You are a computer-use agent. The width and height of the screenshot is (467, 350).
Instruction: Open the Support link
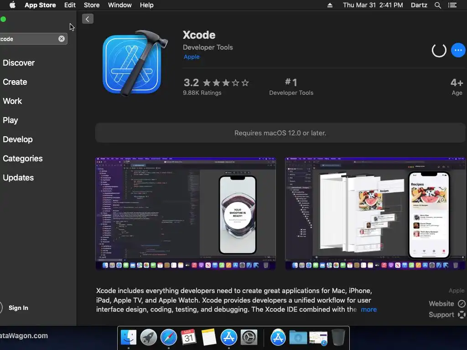(441, 314)
